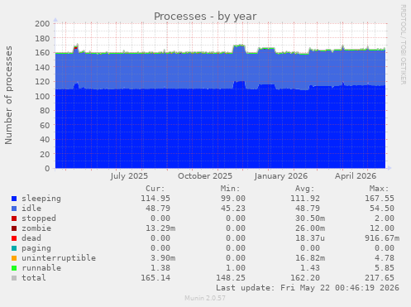This screenshot has height=307, width=411.
Task: Click the 'Min:' column header
Action: (x=230, y=189)
